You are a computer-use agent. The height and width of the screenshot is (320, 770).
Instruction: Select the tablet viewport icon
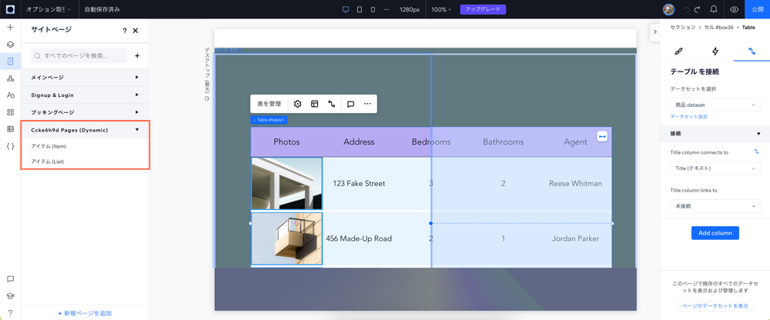(360, 9)
